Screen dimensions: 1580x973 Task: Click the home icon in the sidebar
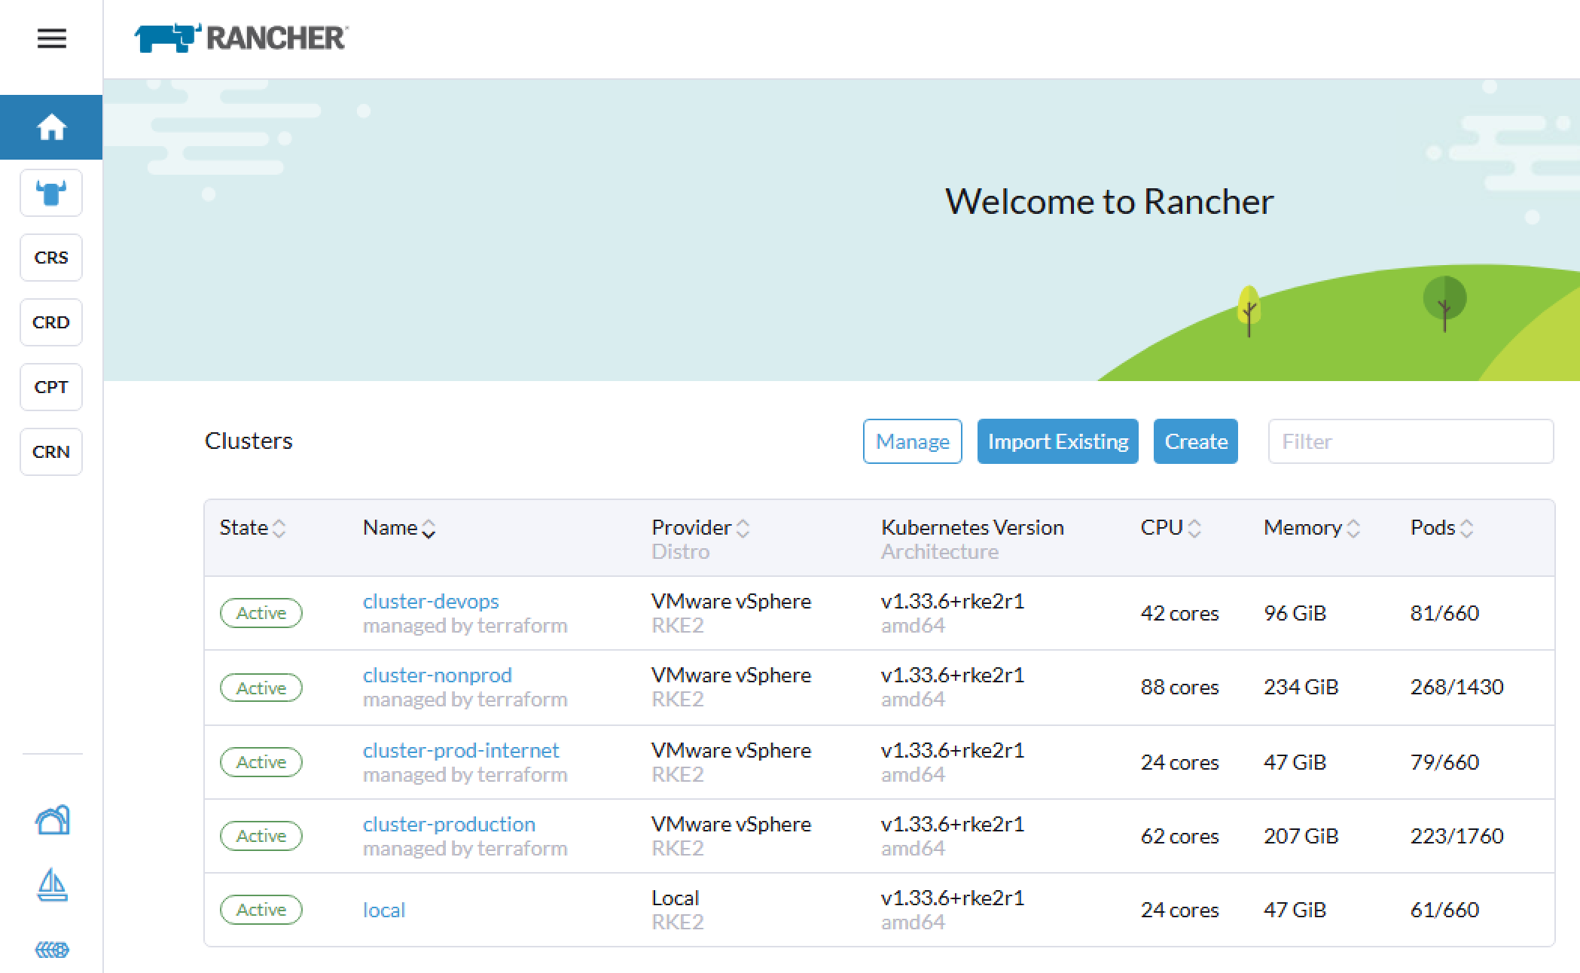51,127
